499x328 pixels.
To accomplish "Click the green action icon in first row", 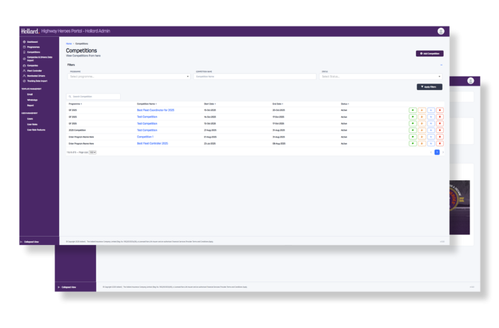I will (413, 110).
